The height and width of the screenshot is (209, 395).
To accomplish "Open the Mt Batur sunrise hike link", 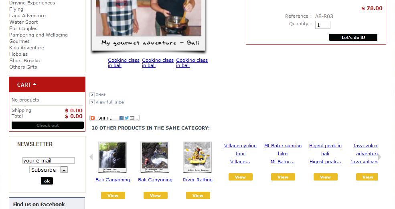I will tap(283, 150).
